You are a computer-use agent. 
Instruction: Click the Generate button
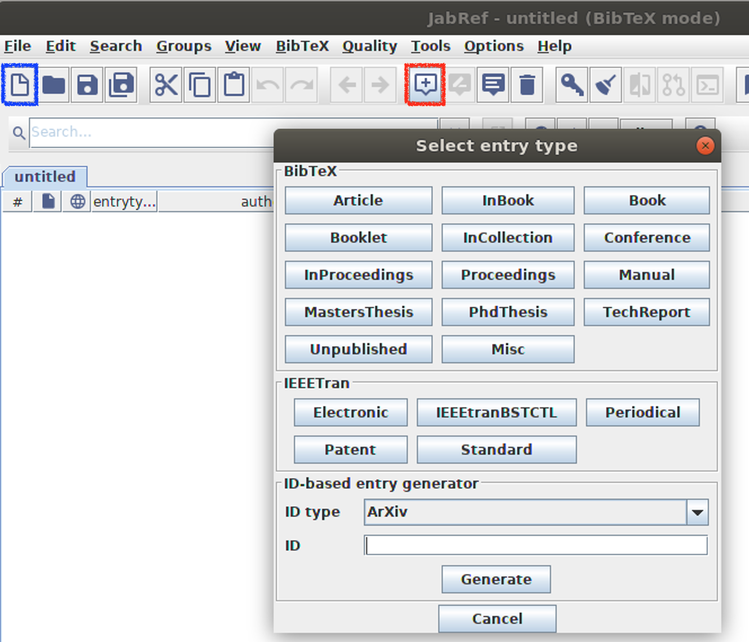(x=496, y=579)
